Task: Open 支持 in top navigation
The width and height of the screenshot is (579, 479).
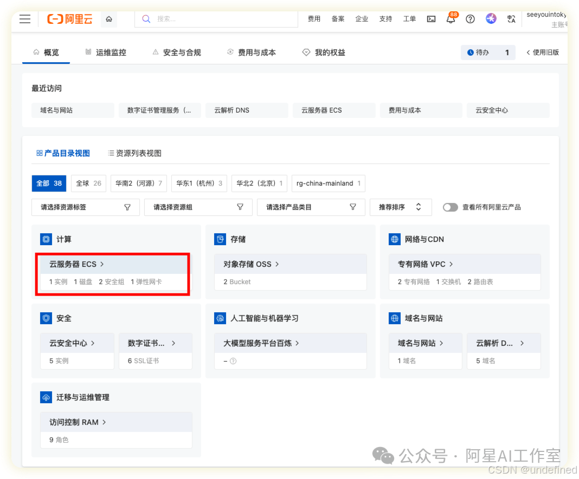Action: [x=385, y=19]
